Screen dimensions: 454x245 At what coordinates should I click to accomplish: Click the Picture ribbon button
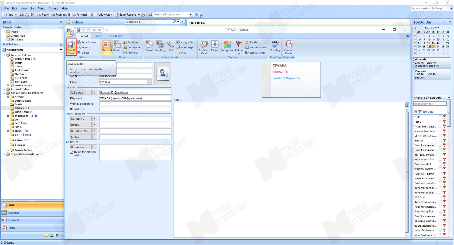215,47
